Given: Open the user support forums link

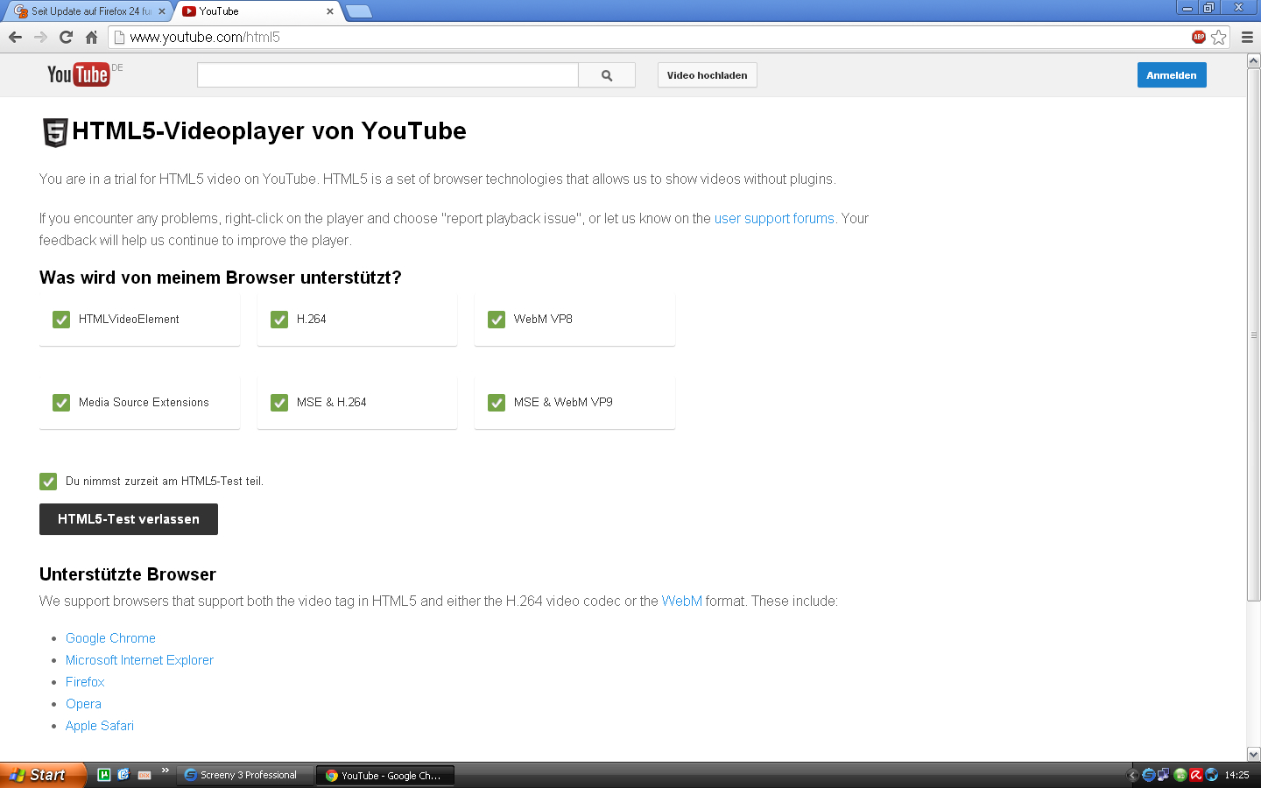Looking at the screenshot, I should pyautogui.click(x=774, y=219).
